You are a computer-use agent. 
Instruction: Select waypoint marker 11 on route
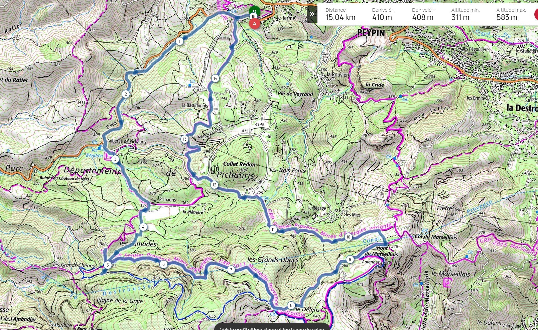click(273, 229)
